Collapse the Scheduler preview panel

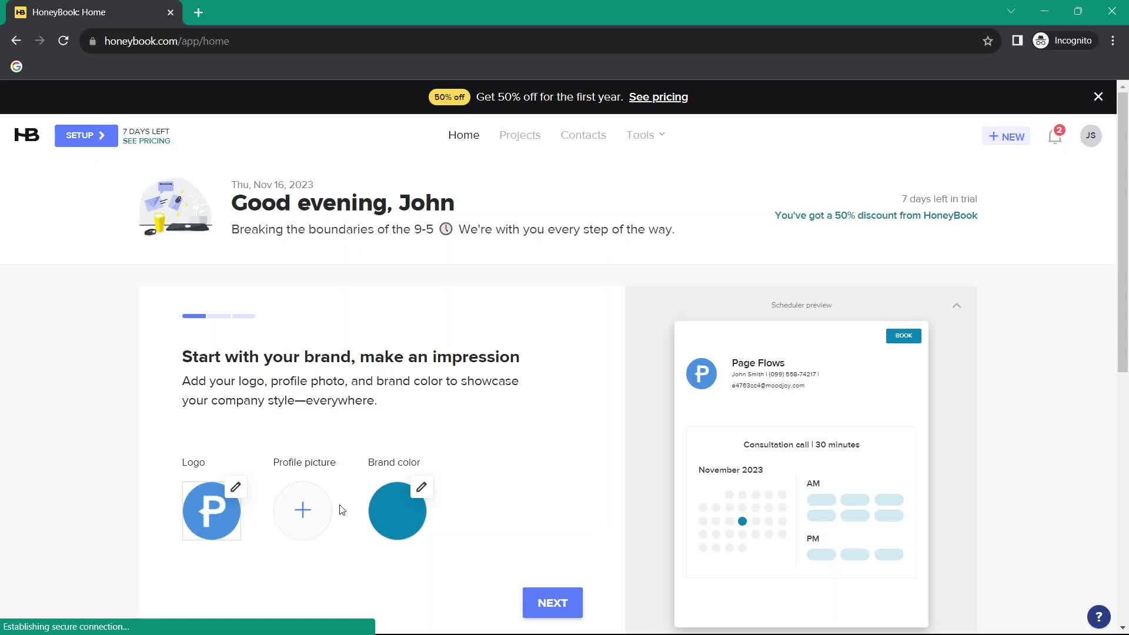pyautogui.click(x=957, y=305)
